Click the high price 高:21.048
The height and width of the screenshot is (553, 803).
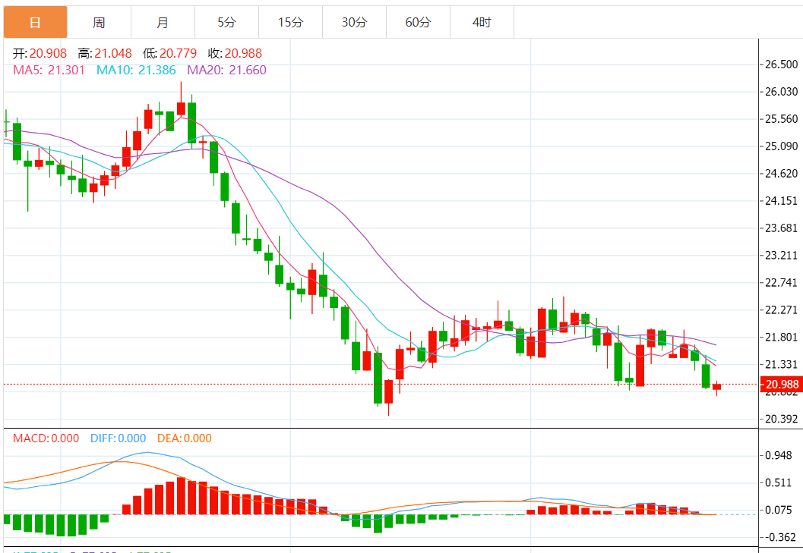105,53
